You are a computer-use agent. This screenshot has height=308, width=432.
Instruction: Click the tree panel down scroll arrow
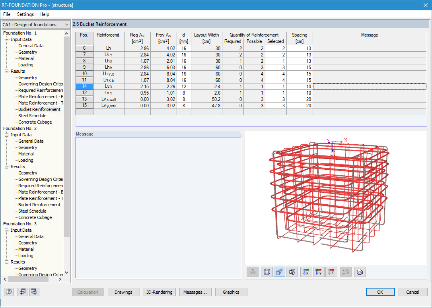[x=66, y=273]
